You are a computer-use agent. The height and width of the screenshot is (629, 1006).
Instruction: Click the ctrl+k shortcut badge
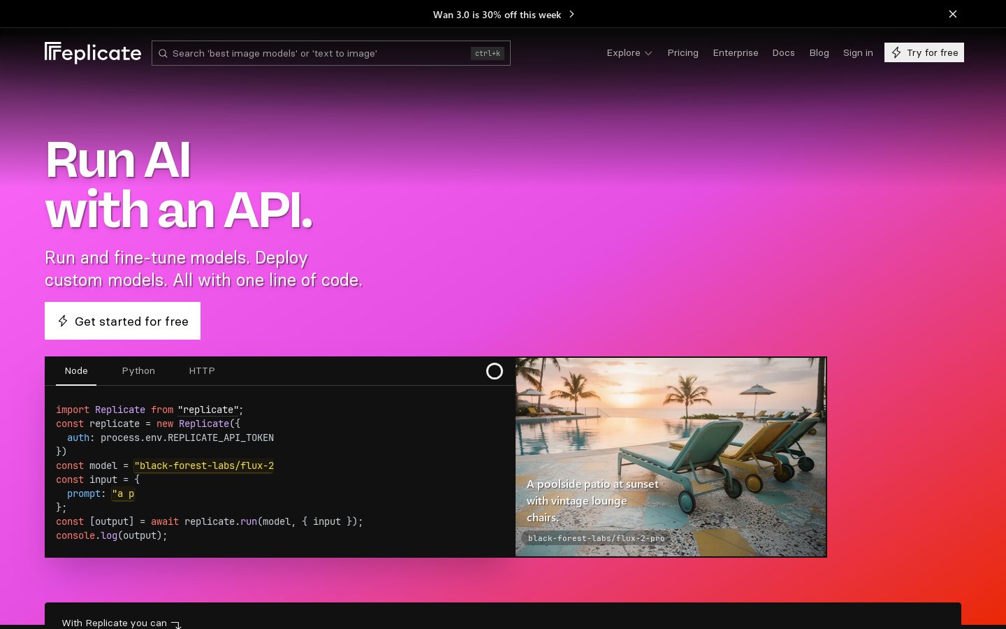point(488,53)
